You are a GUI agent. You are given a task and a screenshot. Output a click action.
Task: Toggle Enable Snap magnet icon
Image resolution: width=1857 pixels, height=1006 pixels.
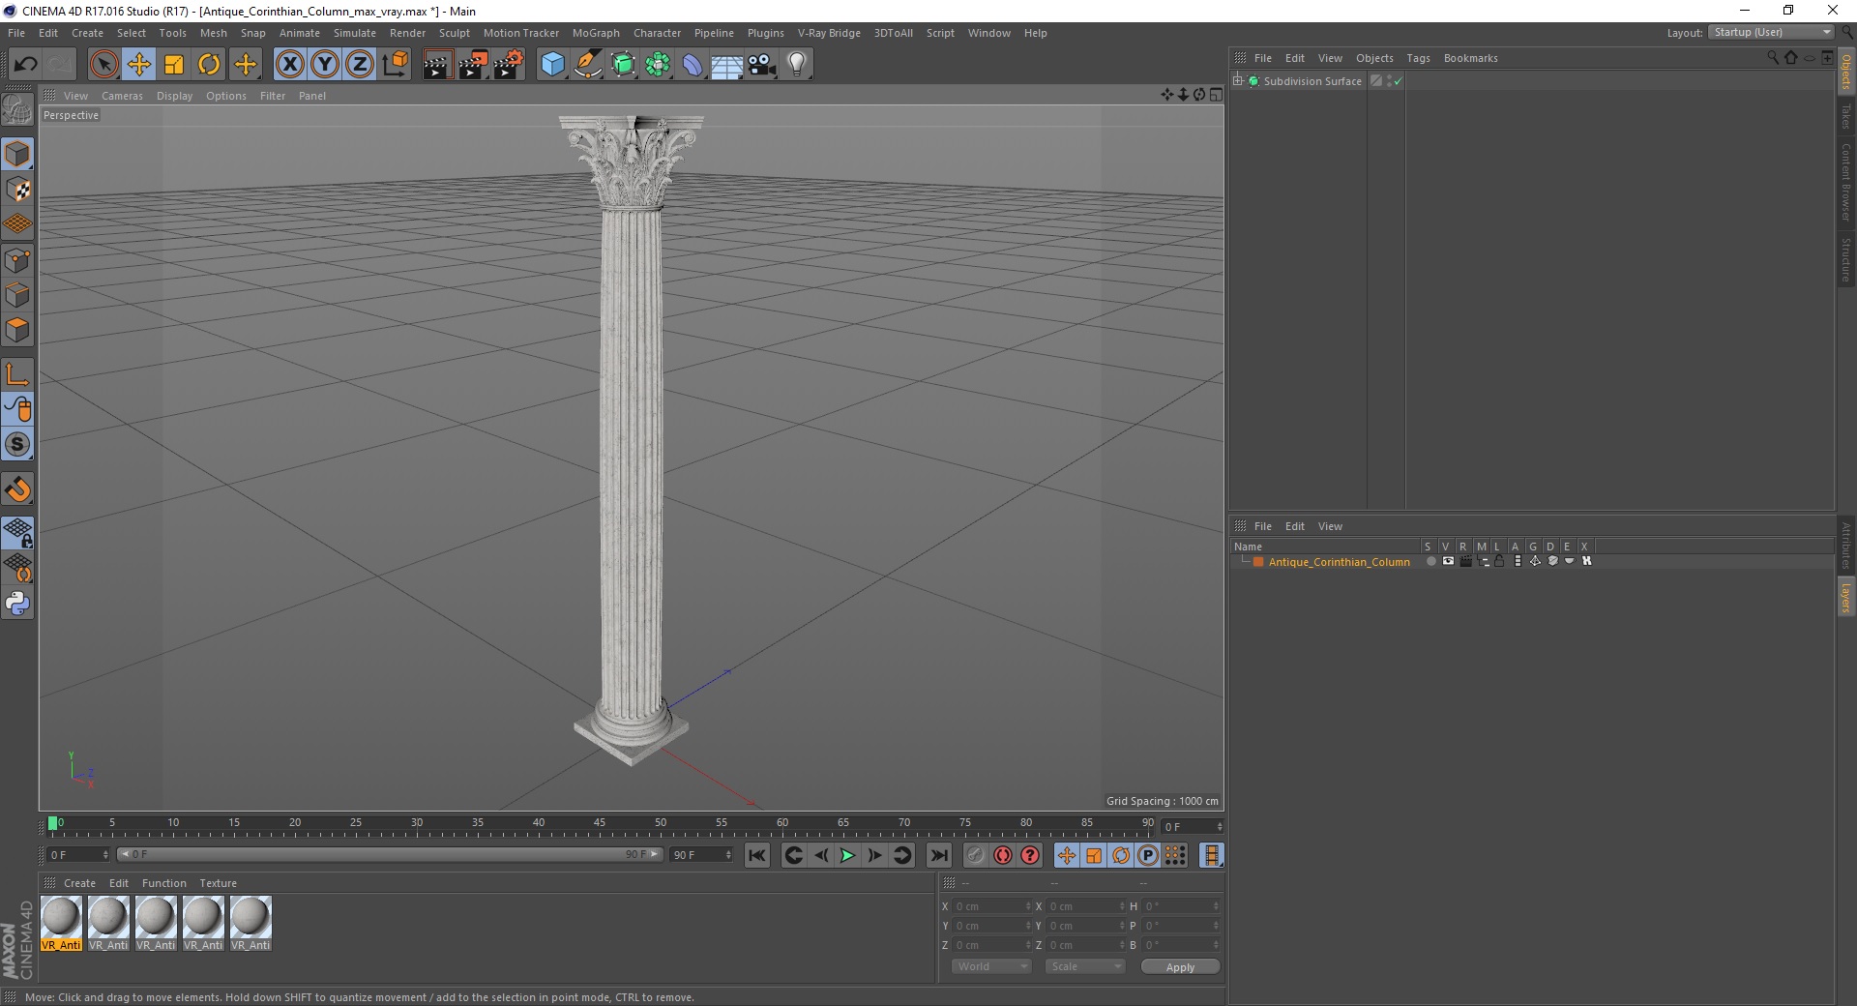[17, 489]
